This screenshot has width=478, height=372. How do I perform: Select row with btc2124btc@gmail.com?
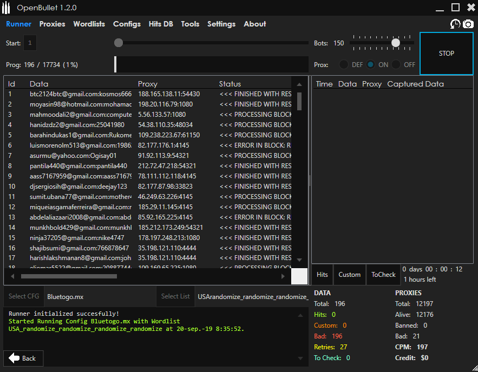tap(148, 94)
